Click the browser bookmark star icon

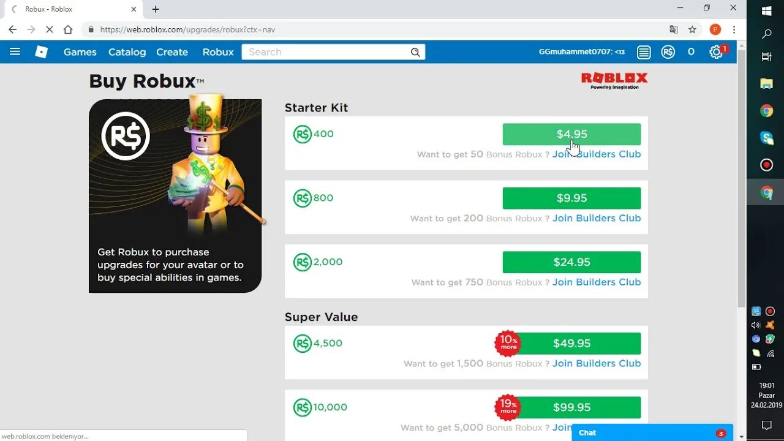pos(692,29)
